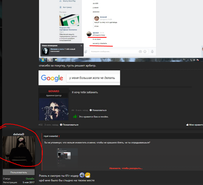The width and height of the screenshot is (203, 185).
Task: Open Yandex Browser in the taskbar
Action: click(50, 60)
